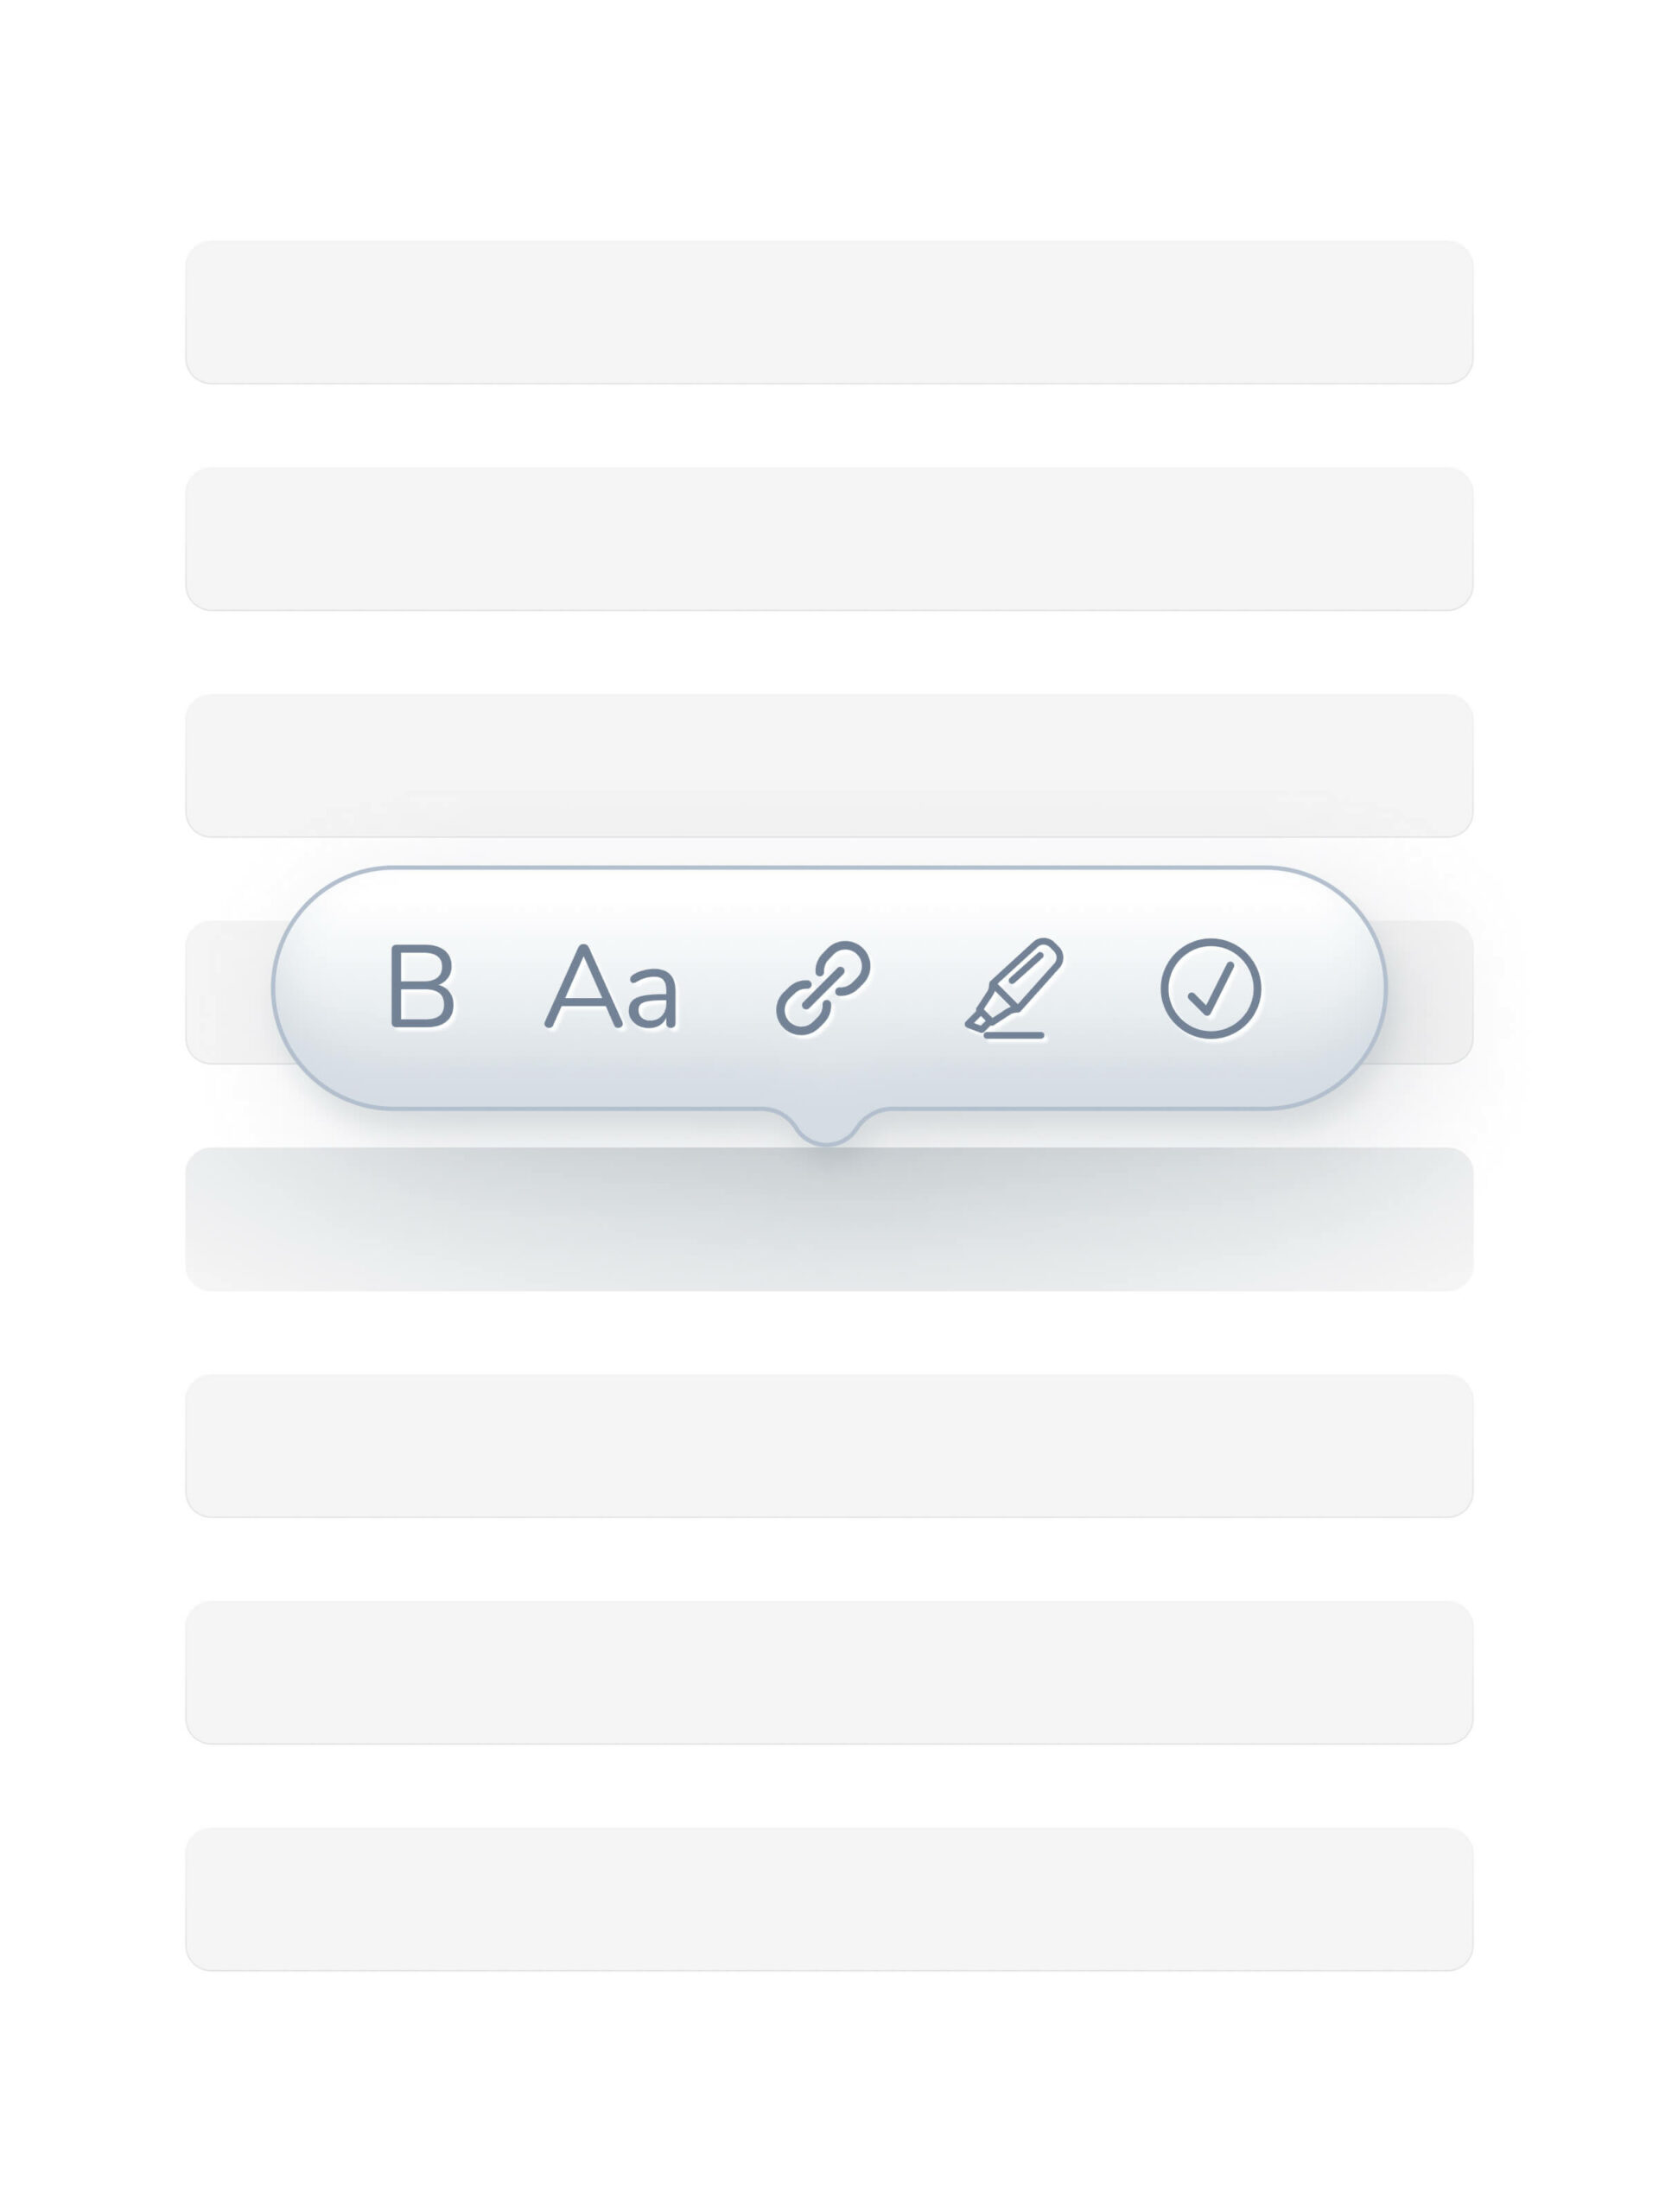Insert a hyperlink using the chain icon
The image size is (1659, 2212).
point(823,988)
